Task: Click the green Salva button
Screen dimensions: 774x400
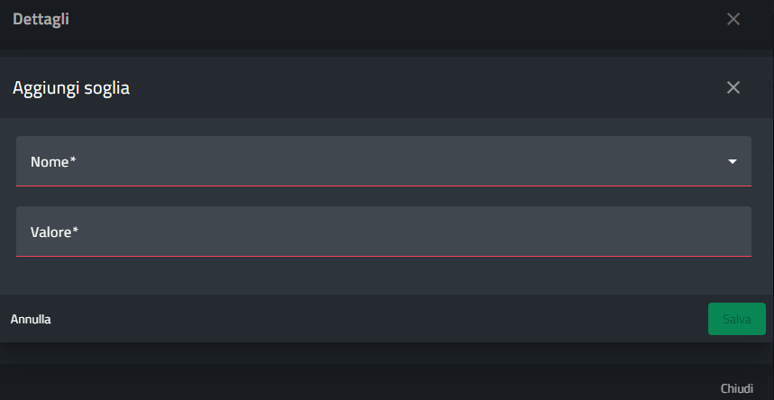Action: [x=736, y=319]
